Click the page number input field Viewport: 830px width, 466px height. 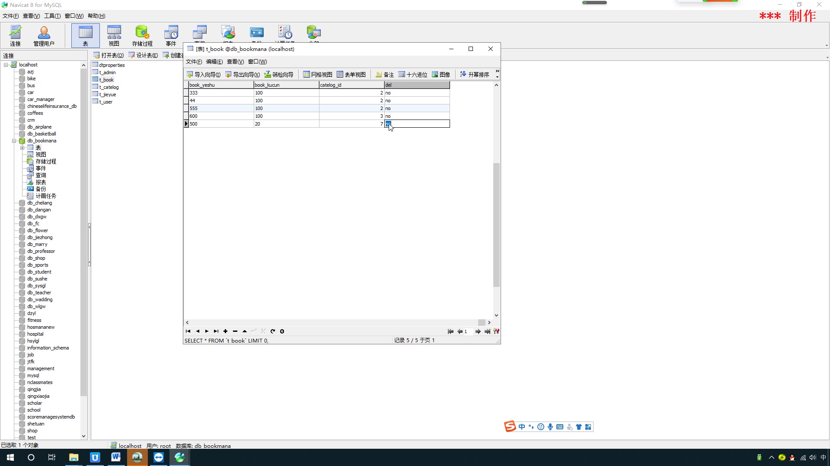(x=469, y=331)
